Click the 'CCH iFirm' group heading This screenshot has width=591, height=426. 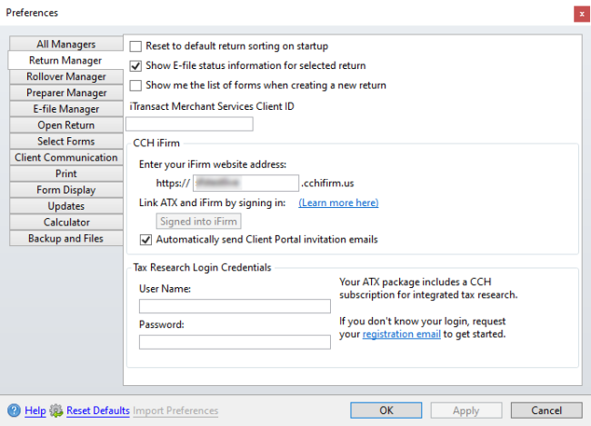pos(156,144)
